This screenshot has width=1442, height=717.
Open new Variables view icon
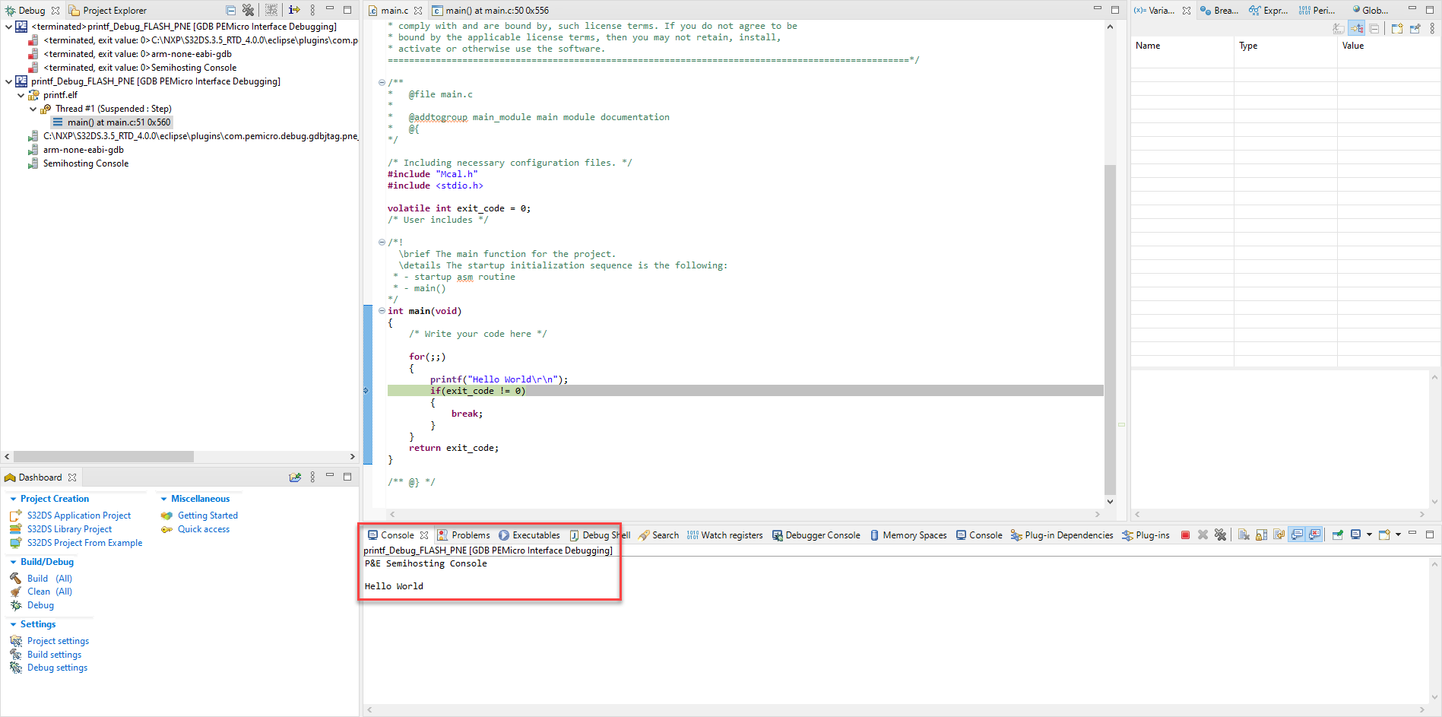click(1396, 28)
